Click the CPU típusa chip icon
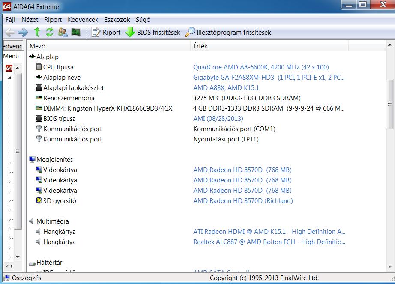 [x=39, y=67]
